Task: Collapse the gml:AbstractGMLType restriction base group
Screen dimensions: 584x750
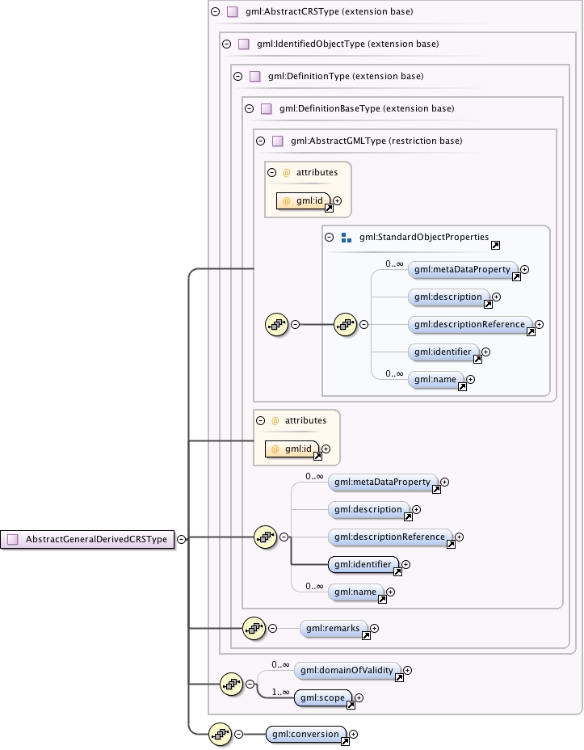Action: click(x=260, y=141)
